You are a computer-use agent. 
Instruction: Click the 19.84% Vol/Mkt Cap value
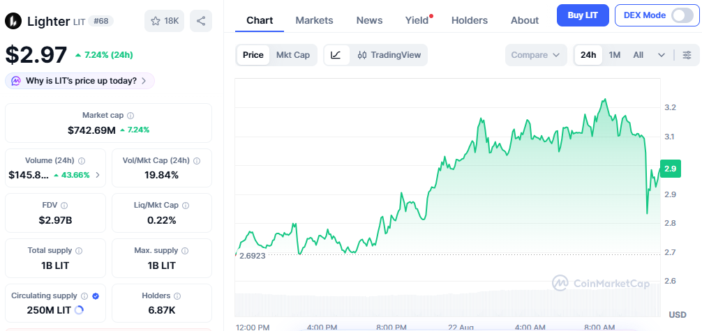(x=162, y=175)
